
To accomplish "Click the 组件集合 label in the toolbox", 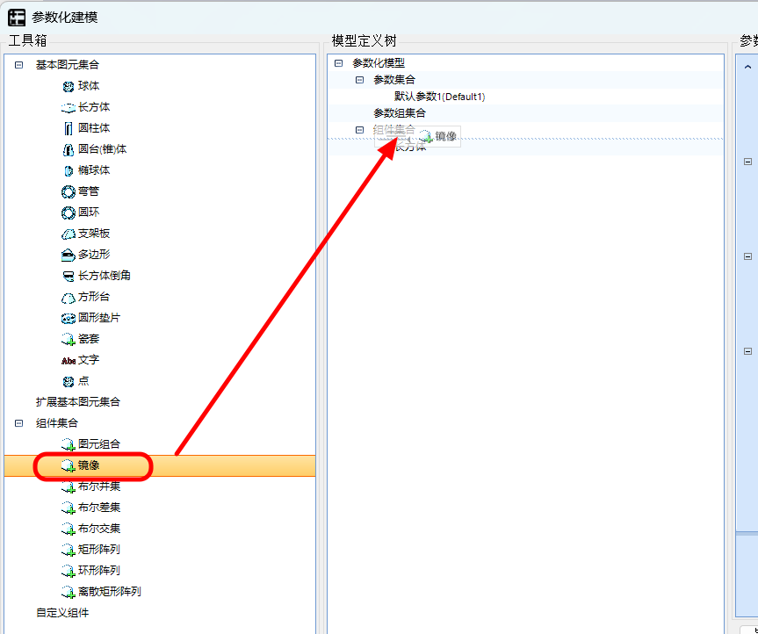I will (56, 423).
